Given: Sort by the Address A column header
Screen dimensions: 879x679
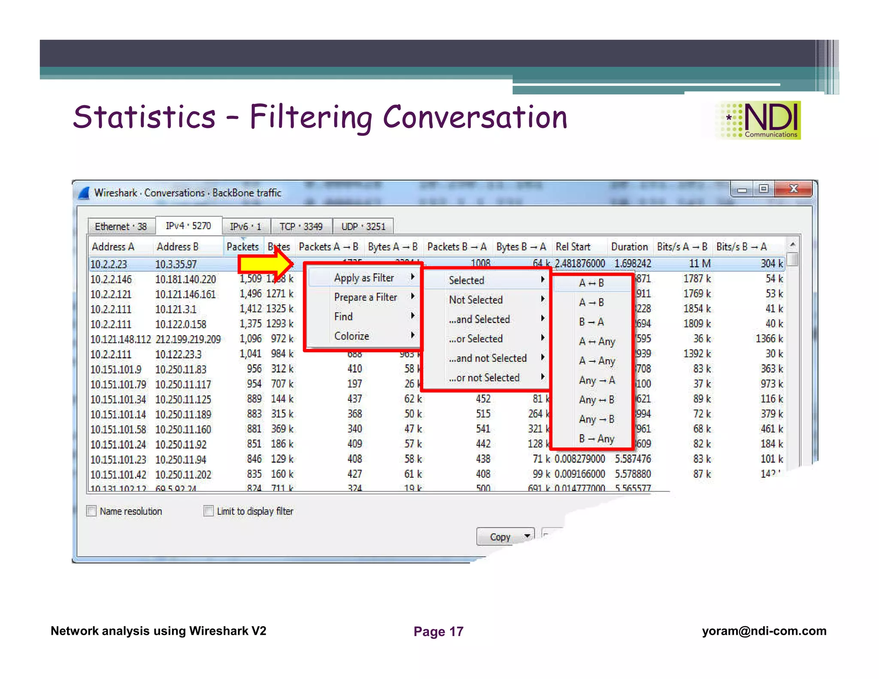Looking at the screenshot, I should click(x=121, y=247).
